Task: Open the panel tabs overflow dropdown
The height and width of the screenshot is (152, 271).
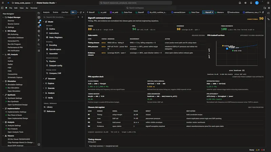Action: 78,12
